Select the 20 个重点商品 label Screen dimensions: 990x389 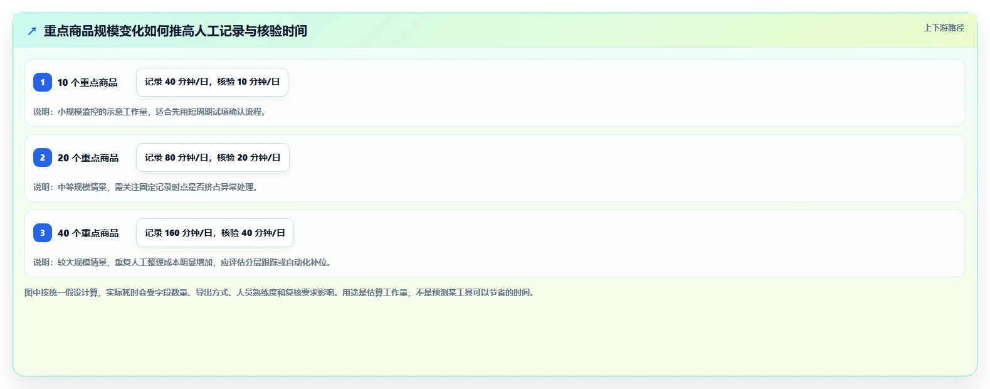tap(88, 157)
